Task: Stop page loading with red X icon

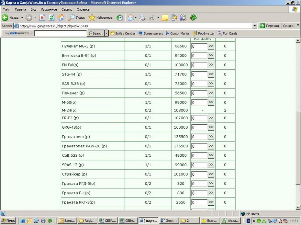Action: [x=42, y=18]
